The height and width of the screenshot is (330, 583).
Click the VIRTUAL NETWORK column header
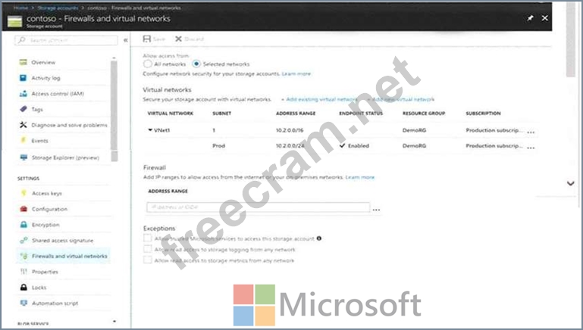coord(171,114)
